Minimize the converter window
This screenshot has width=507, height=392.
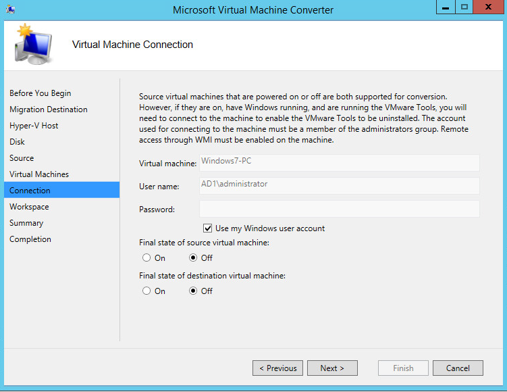point(446,7)
